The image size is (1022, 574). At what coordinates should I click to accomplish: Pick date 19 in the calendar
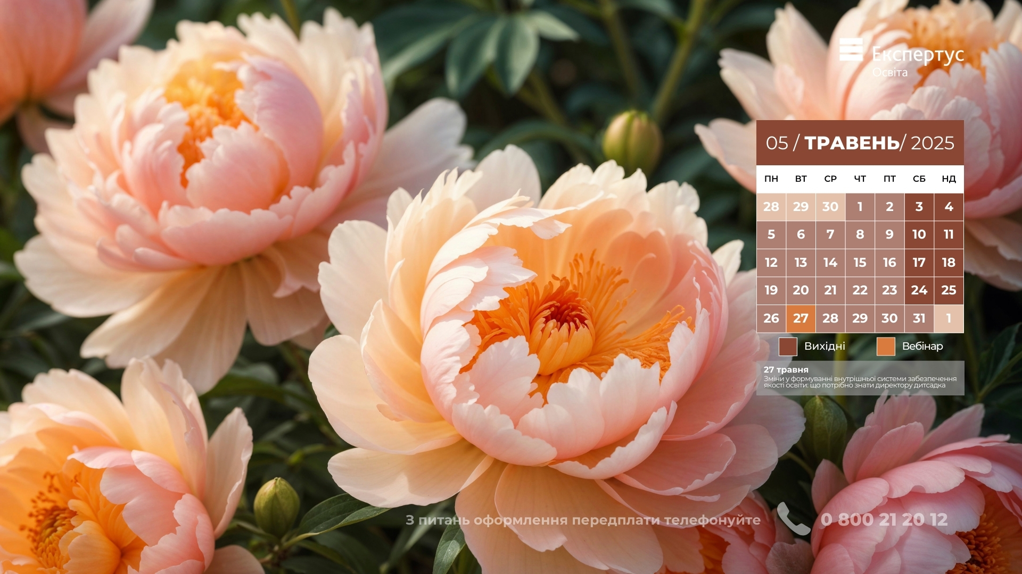(771, 290)
